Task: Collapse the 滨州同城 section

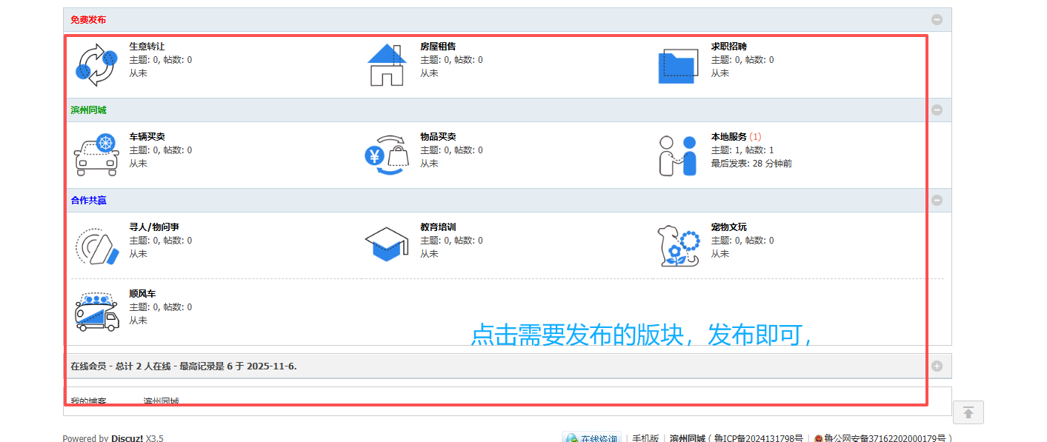Action: click(937, 109)
